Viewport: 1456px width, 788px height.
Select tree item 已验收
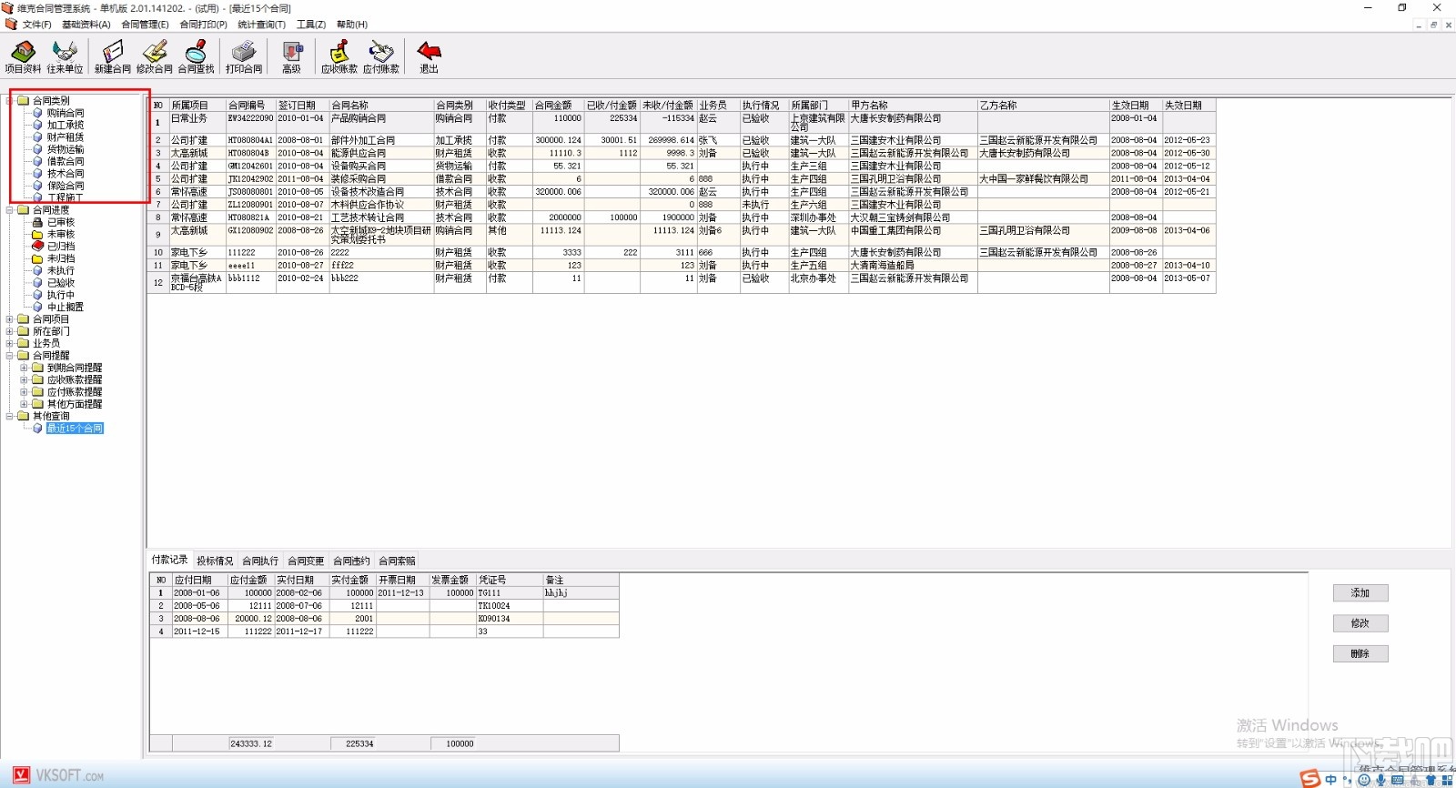(x=61, y=283)
